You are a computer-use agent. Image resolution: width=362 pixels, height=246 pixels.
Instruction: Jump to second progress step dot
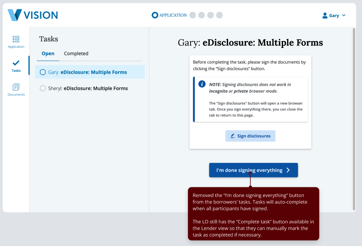coord(201,15)
